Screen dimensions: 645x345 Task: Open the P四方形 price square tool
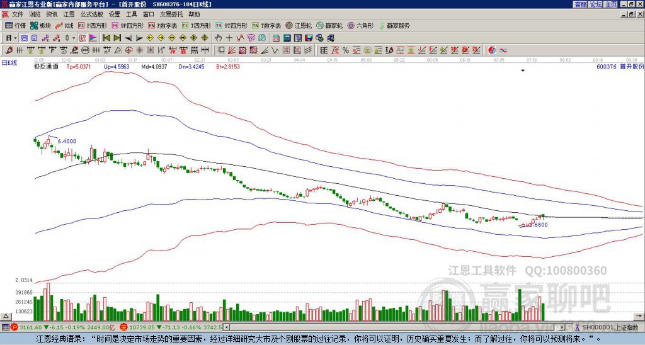pyautogui.click(x=93, y=25)
